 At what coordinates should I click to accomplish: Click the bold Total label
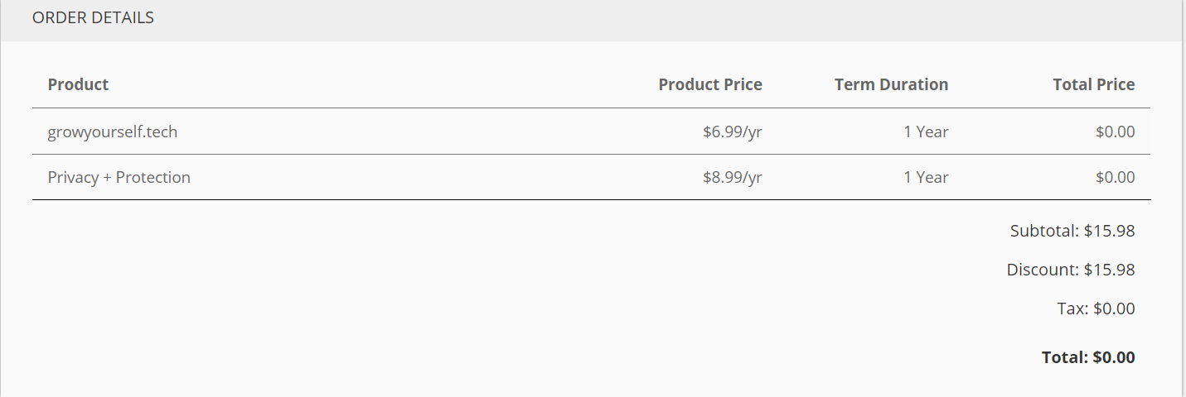click(1064, 357)
